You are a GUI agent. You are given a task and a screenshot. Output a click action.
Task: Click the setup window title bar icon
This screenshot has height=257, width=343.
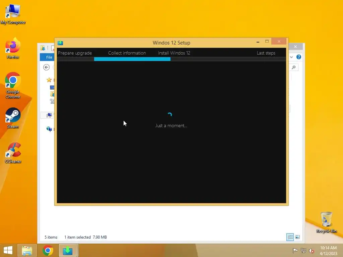point(60,43)
